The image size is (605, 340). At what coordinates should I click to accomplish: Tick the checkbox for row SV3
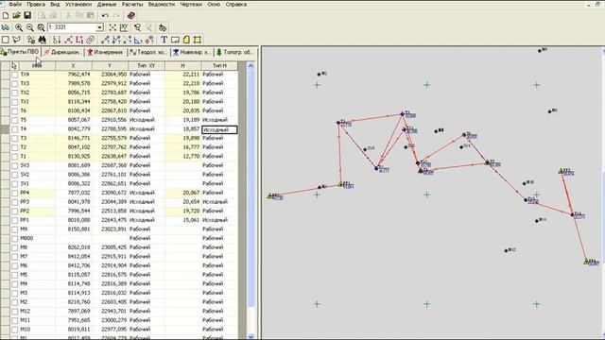15,166
